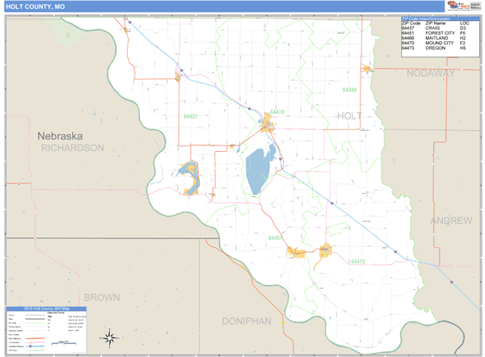Click the ANDREW county label
Image resolution: width=485 pixels, height=357 pixels.
point(451,220)
